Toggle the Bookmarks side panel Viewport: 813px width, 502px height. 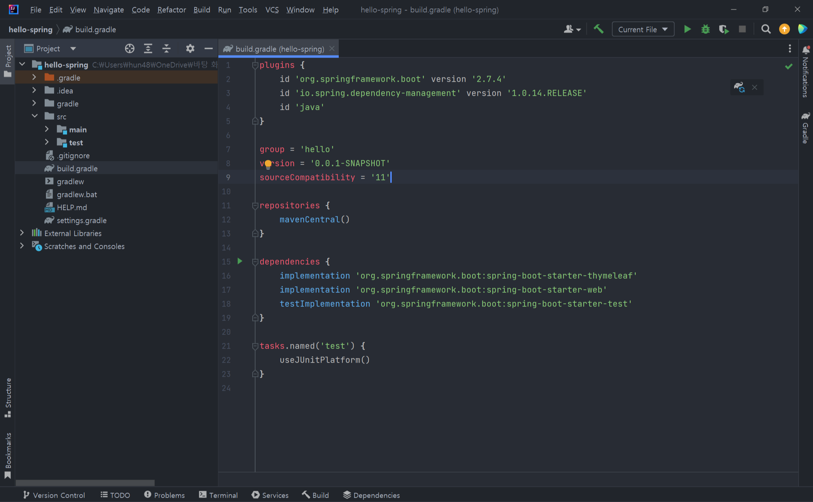tap(8, 455)
